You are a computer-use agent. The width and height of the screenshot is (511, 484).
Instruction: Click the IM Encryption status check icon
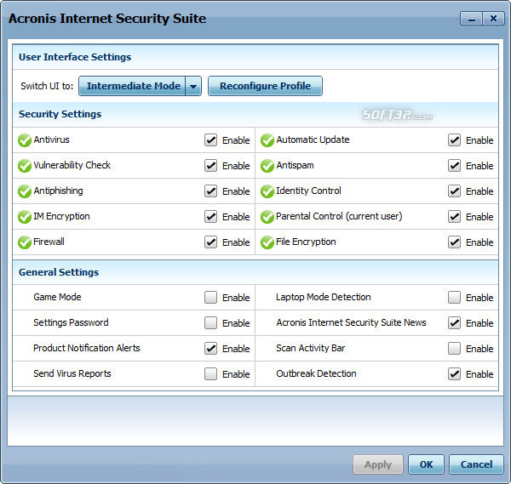tap(25, 217)
